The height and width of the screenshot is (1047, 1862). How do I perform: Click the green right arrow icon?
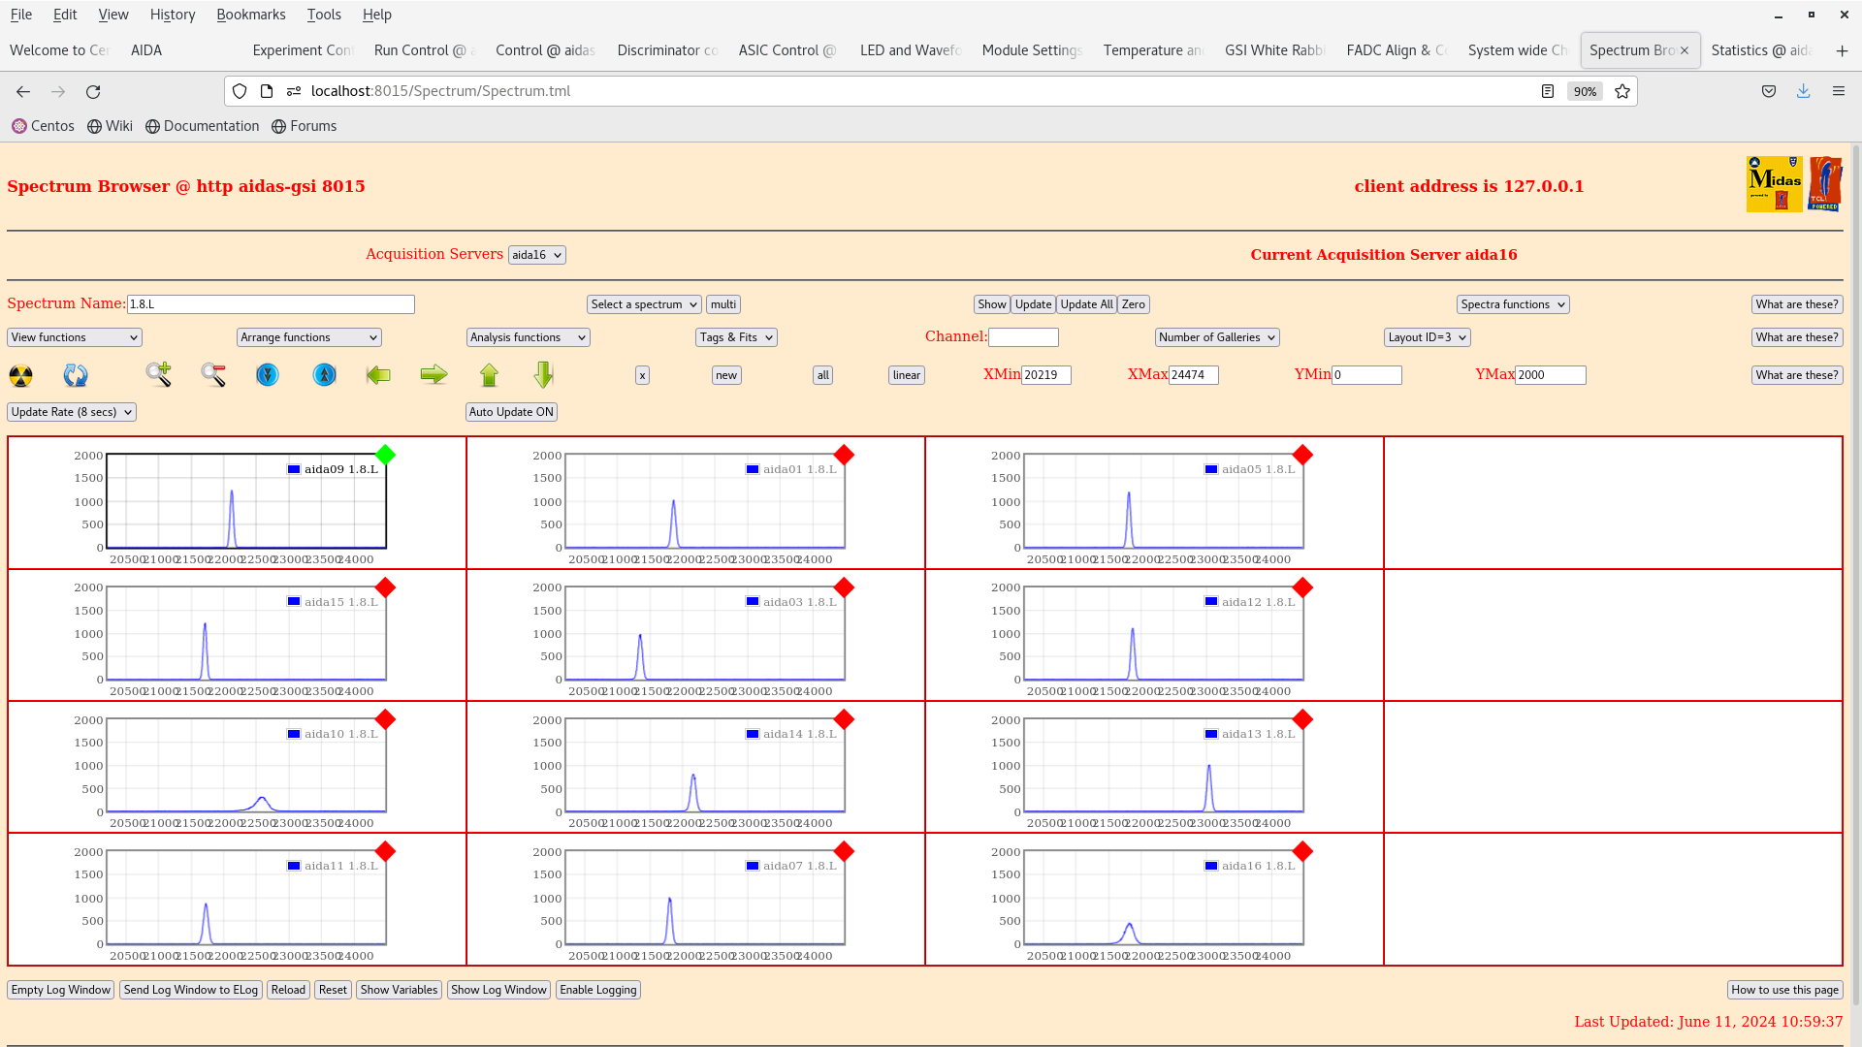pyautogui.click(x=433, y=374)
